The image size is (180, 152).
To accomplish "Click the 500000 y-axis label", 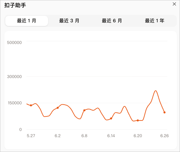I will [14, 42].
